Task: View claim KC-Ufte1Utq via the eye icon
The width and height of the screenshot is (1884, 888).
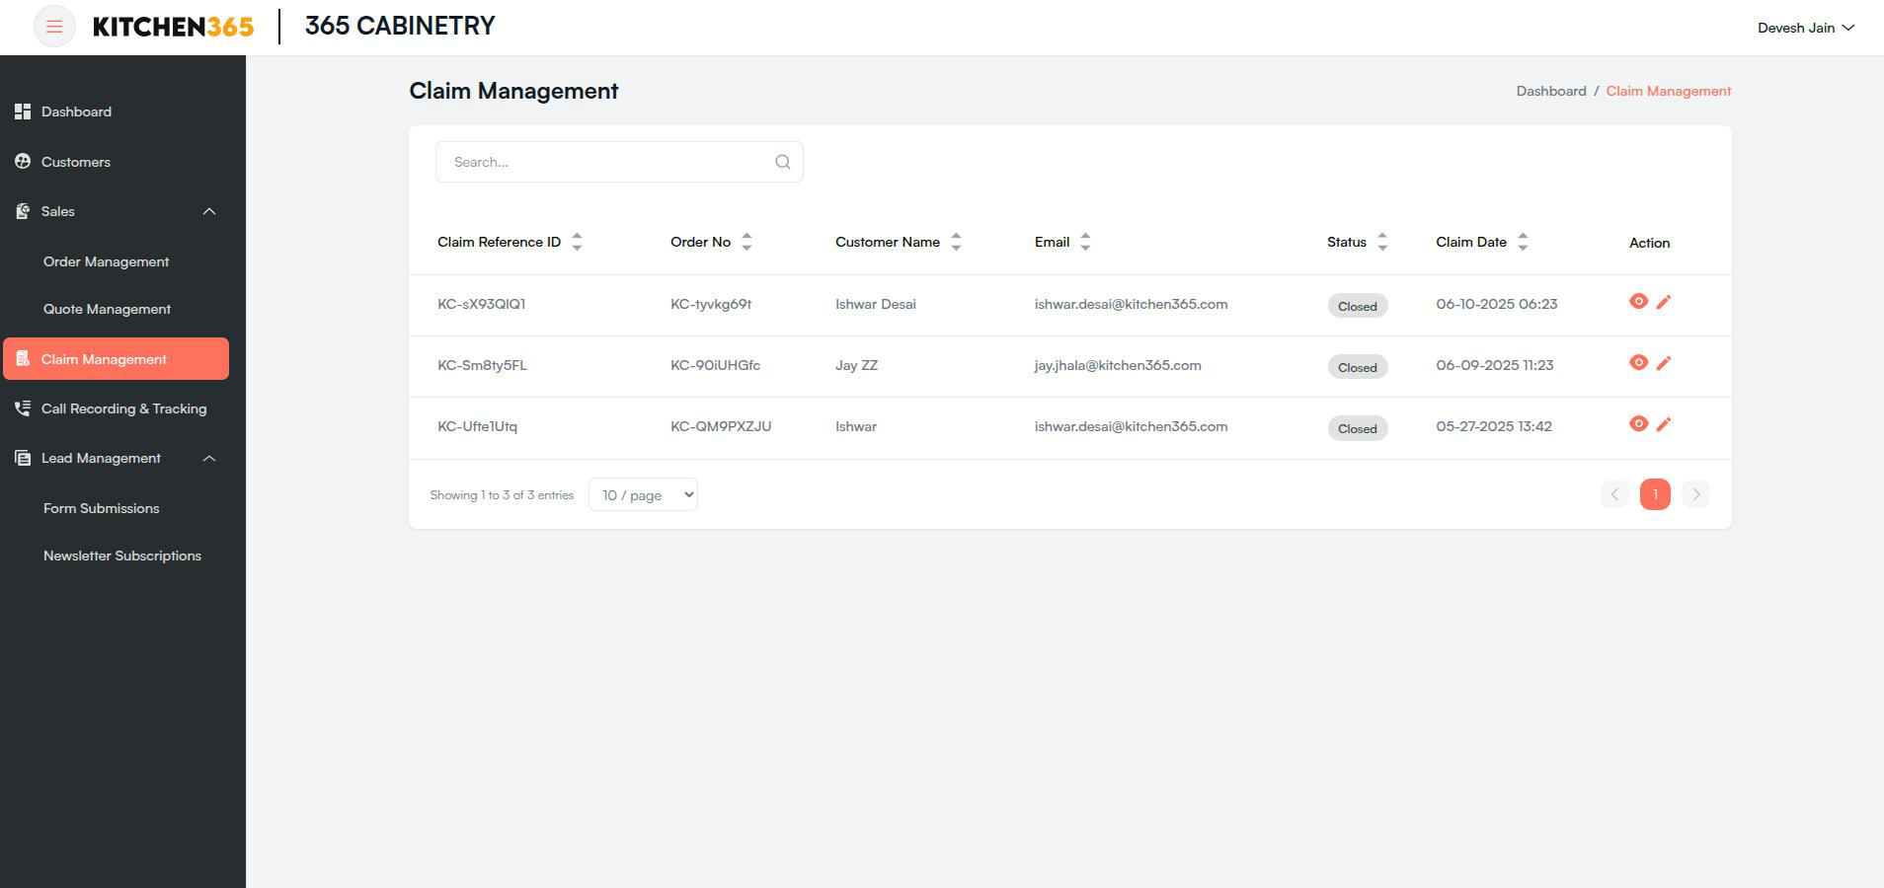Action: (1638, 424)
